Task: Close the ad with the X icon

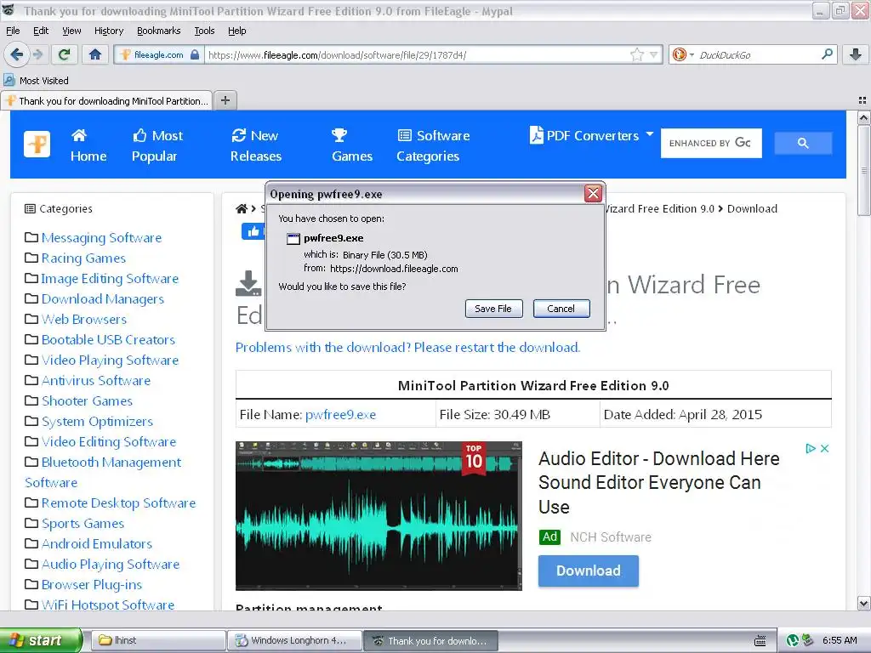Action: pos(825,448)
